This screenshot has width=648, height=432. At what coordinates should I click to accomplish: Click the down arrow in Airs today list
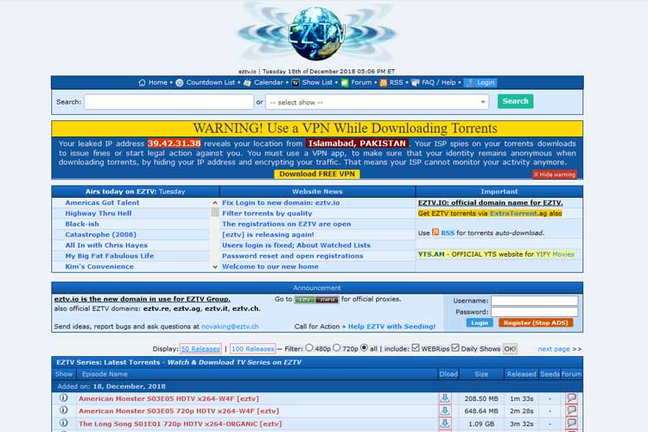click(215, 267)
